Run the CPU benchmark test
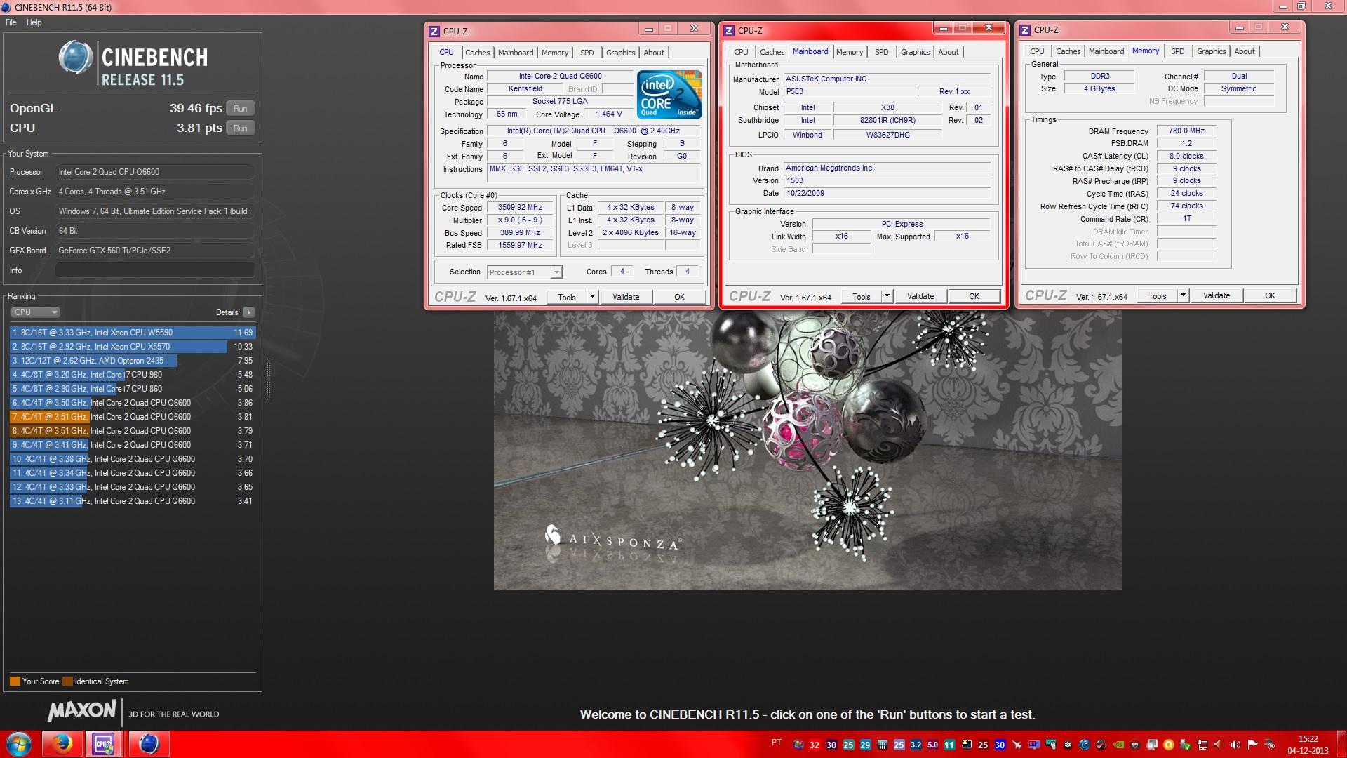The height and width of the screenshot is (758, 1347). tap(241, 128)
